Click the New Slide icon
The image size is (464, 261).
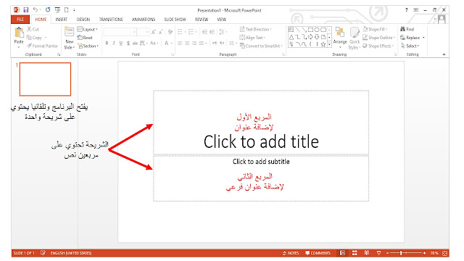[70, 32]
